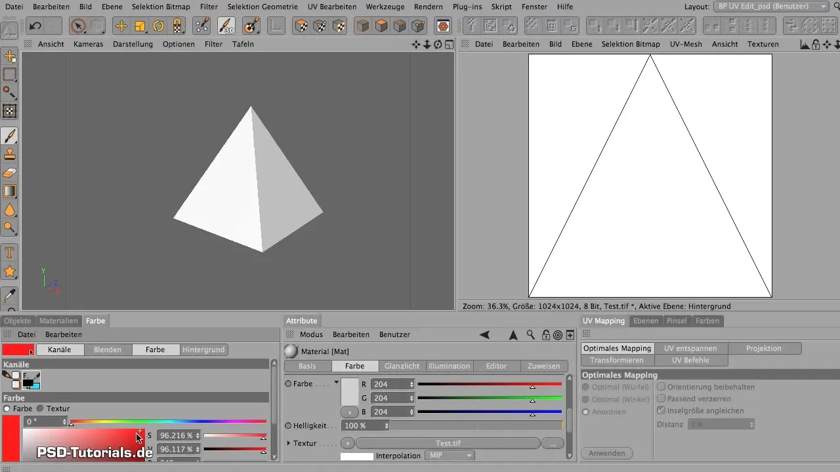Select the Textur radio button
This screenshot has width=840, height=472.
click(x=39, y=408)
